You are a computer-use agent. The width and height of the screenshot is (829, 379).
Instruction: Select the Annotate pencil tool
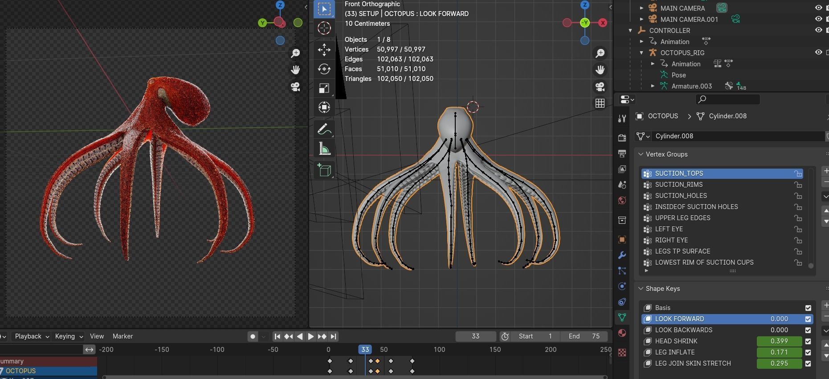324,129
